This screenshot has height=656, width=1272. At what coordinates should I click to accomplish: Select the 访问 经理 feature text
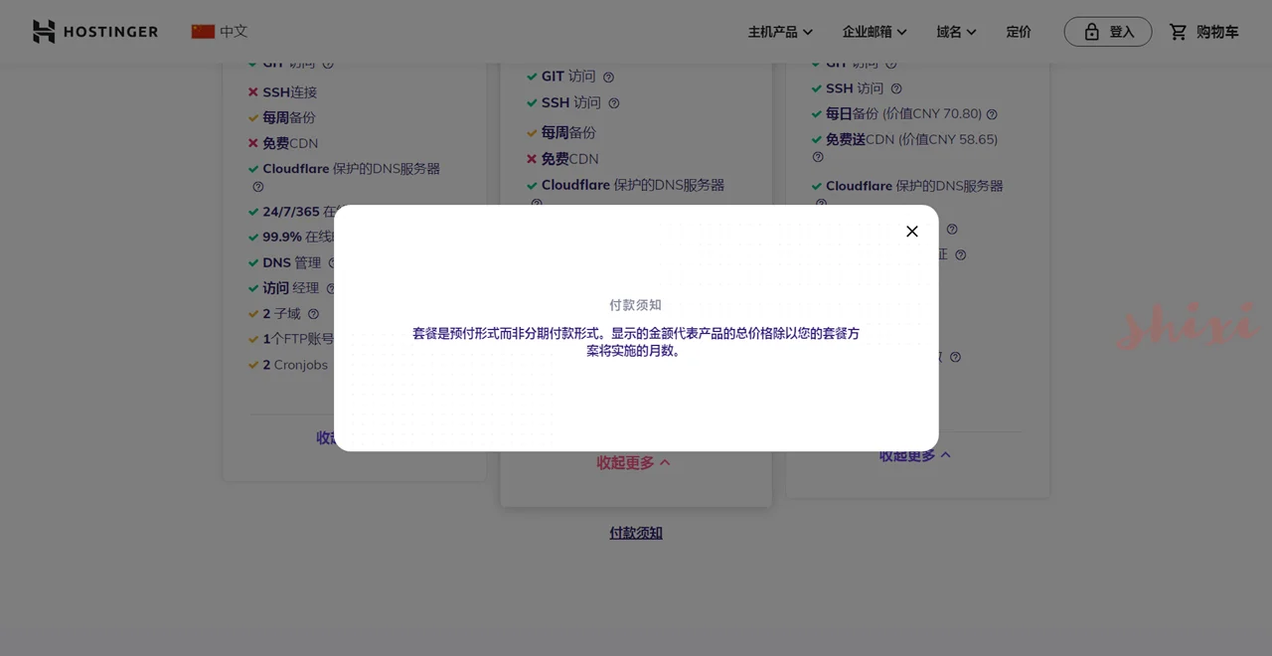pos(291,288)
